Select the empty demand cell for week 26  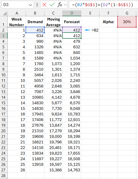[35, 170]
